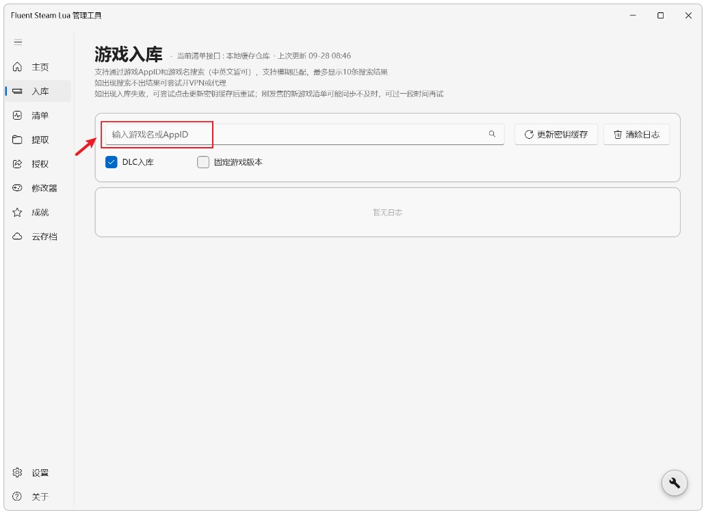Open the 成就 label in the sidebar

(x=40, y=213)
